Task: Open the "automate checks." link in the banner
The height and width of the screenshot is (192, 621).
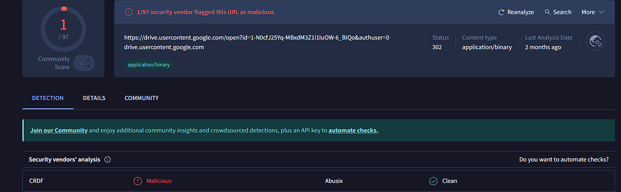Action: pos(353,131)
